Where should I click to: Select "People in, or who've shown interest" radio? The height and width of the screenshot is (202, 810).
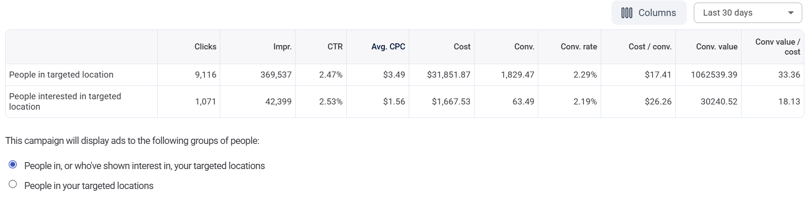click(13, 165)
